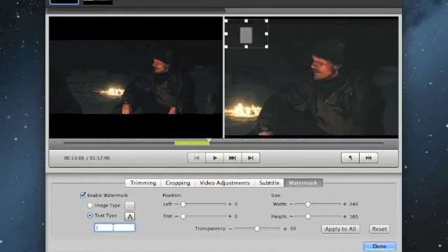Click the Top position slider handle
Viewport: 448px width, 252px height.
[x=183, y=216]
